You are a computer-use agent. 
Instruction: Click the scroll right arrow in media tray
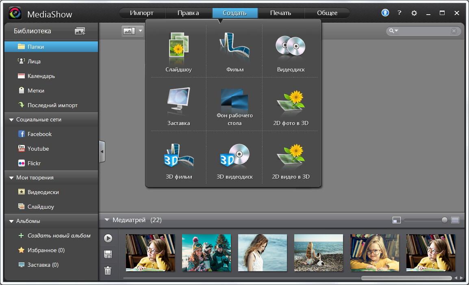click(462, 278)
